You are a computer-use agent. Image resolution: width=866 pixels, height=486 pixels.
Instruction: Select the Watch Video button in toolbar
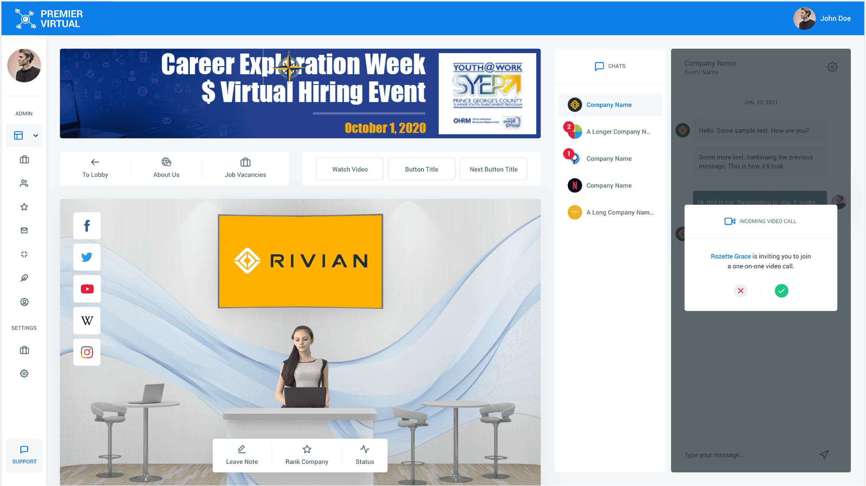(350, 169)
